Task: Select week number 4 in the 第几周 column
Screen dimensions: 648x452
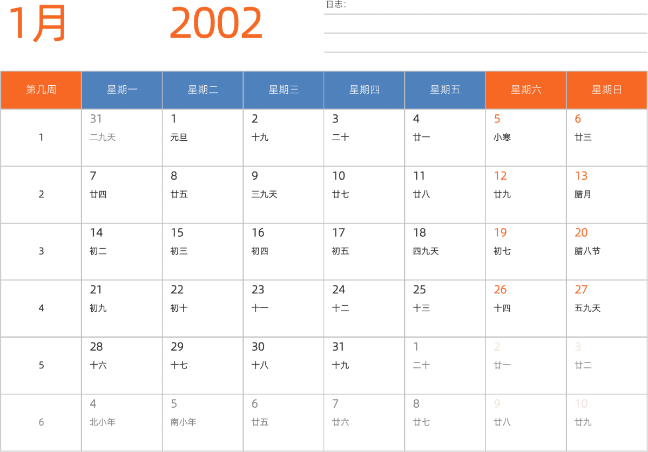Action: point(41,309)
